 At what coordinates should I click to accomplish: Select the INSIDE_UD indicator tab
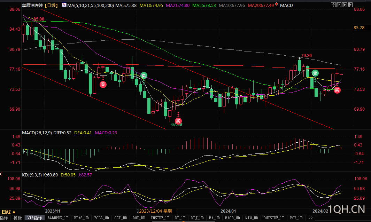[x=160, y=218]
